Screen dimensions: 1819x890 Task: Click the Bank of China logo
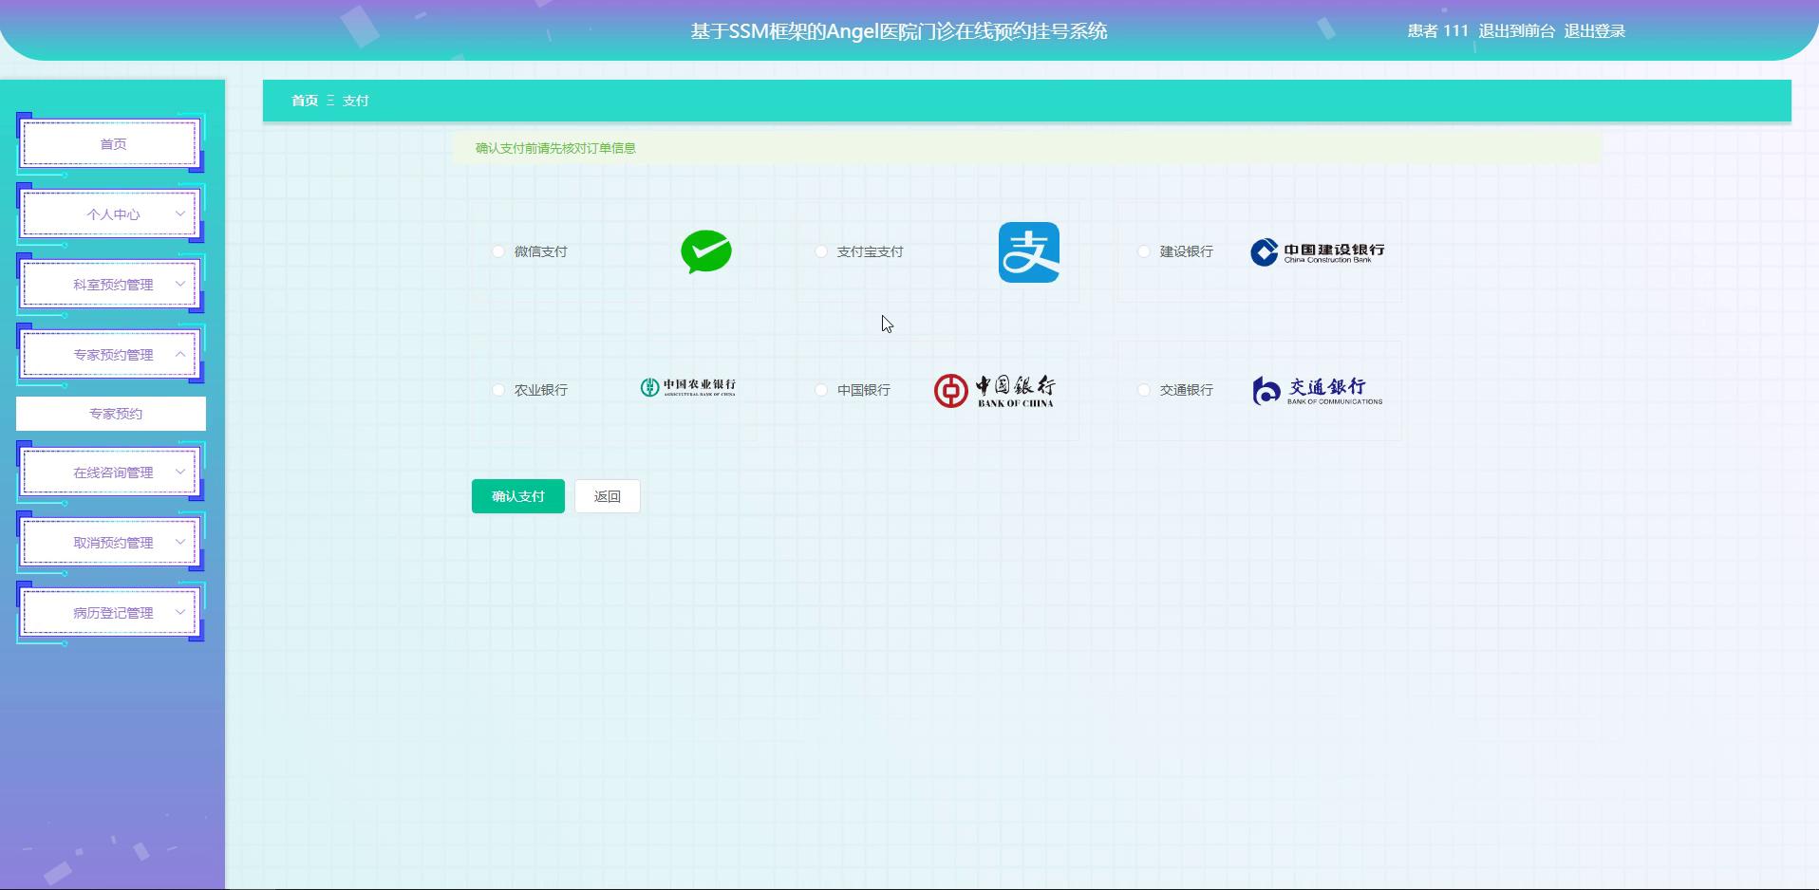click(x=994, y=390)
